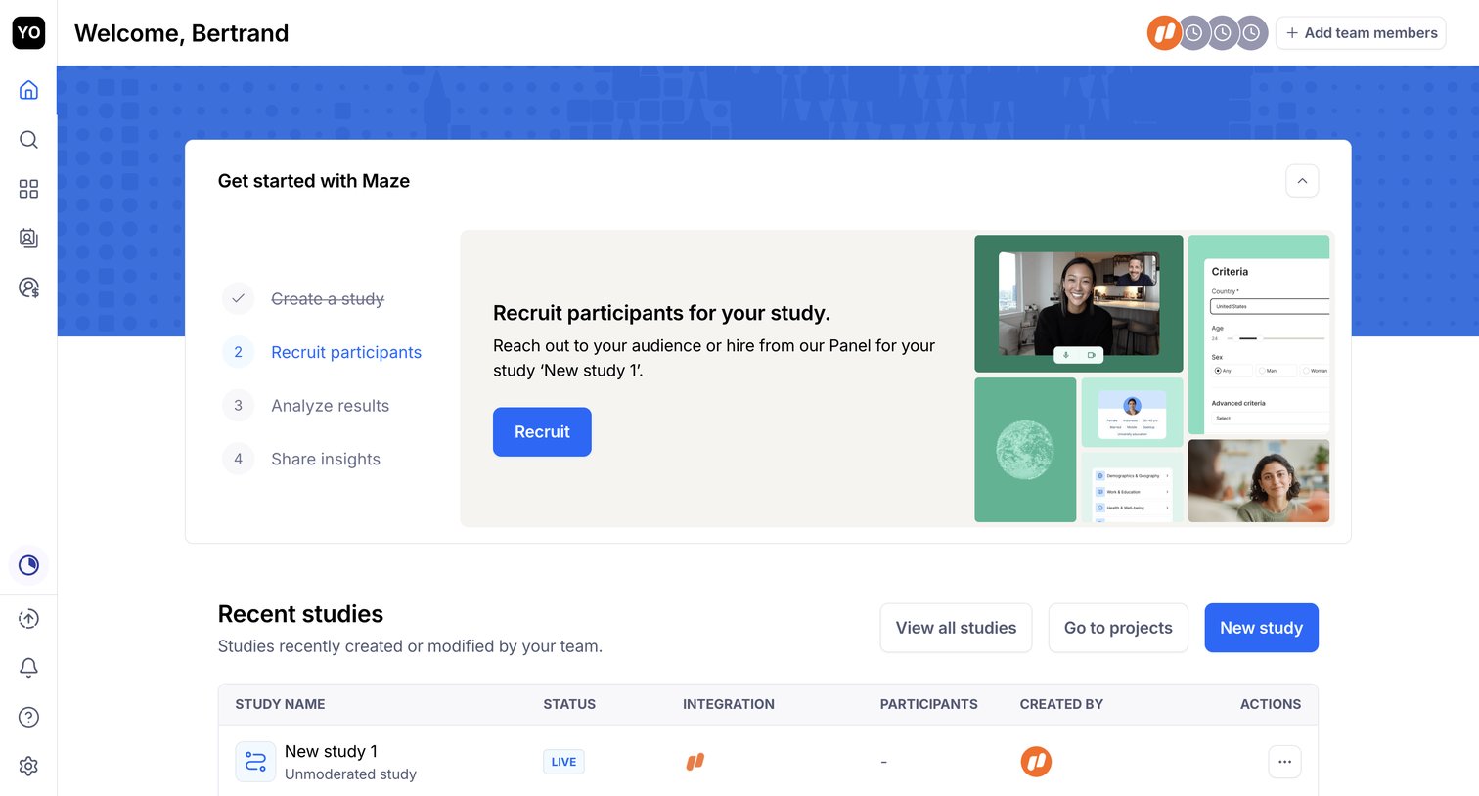Click the smiling woman photo thumbnail
1479x796 pixels.
1259,481
